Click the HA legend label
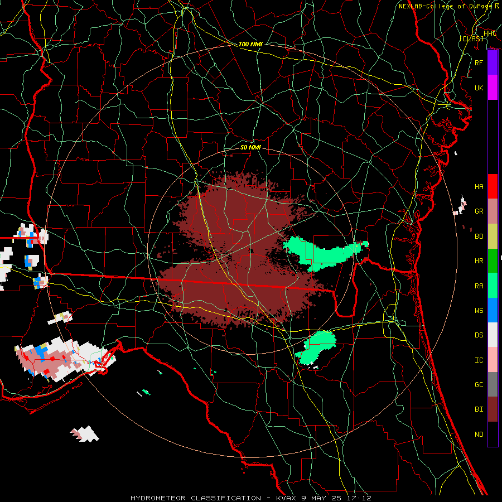The width and height of the screenshot is (502, 502). pos(479,186)
